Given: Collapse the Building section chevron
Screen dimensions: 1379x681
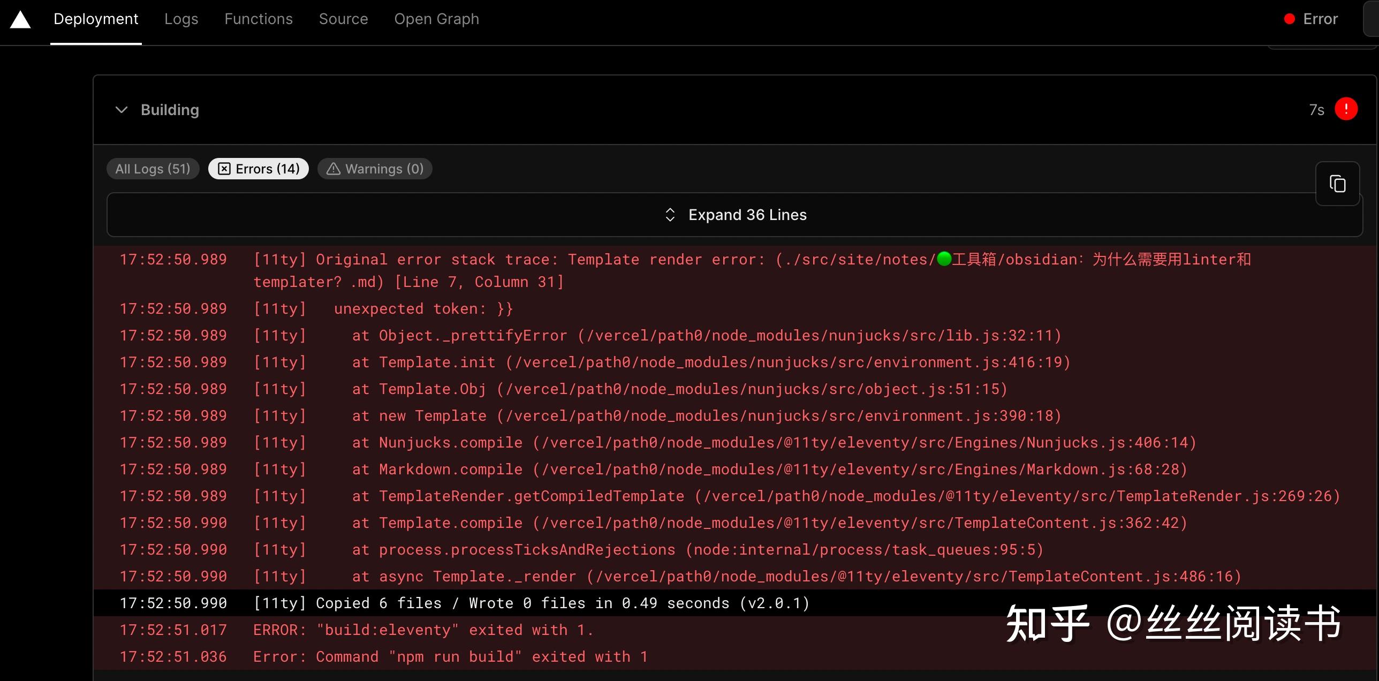Looking at the screenshot, I should 122,110.
